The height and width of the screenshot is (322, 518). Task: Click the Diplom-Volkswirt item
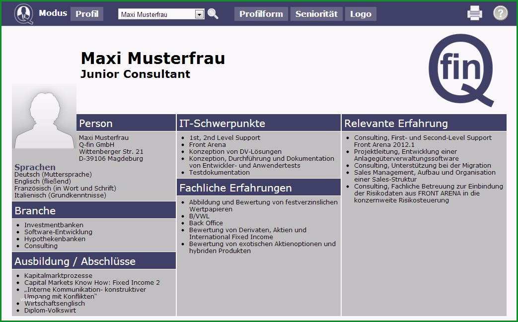tap(50, 310)
